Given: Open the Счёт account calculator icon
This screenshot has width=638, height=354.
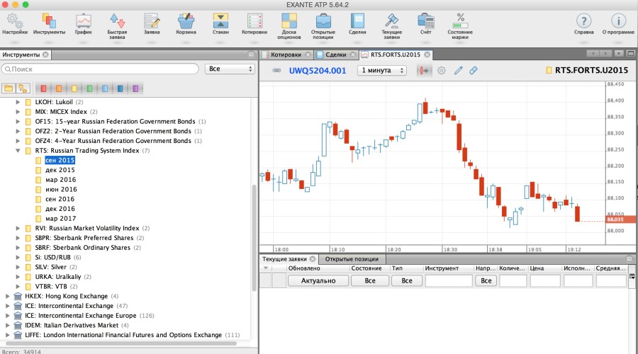Looking at the screenshot, I should [x=426, y=23].
